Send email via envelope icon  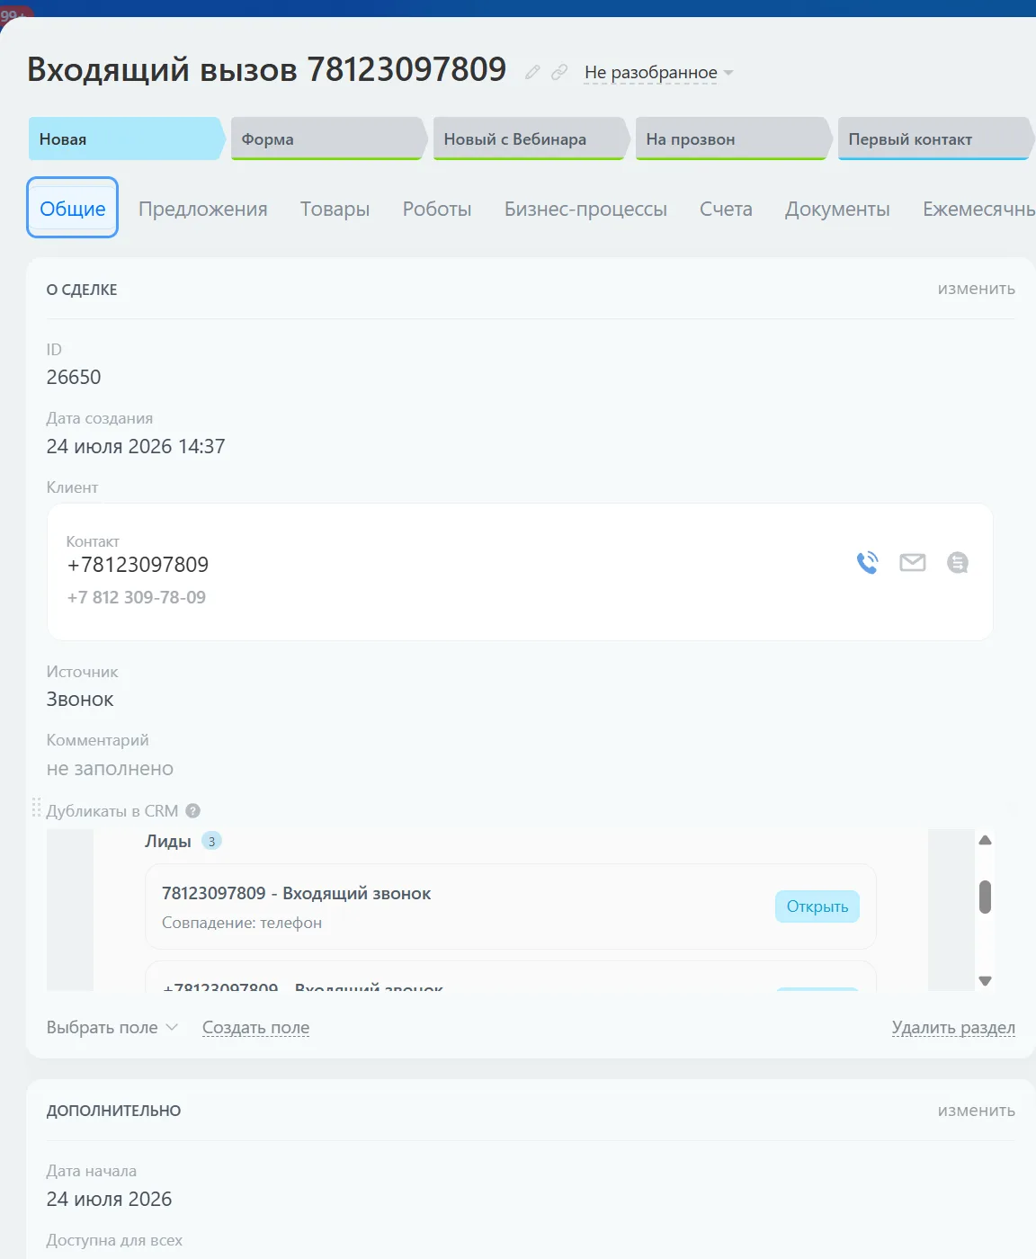(x=913, y=563)
